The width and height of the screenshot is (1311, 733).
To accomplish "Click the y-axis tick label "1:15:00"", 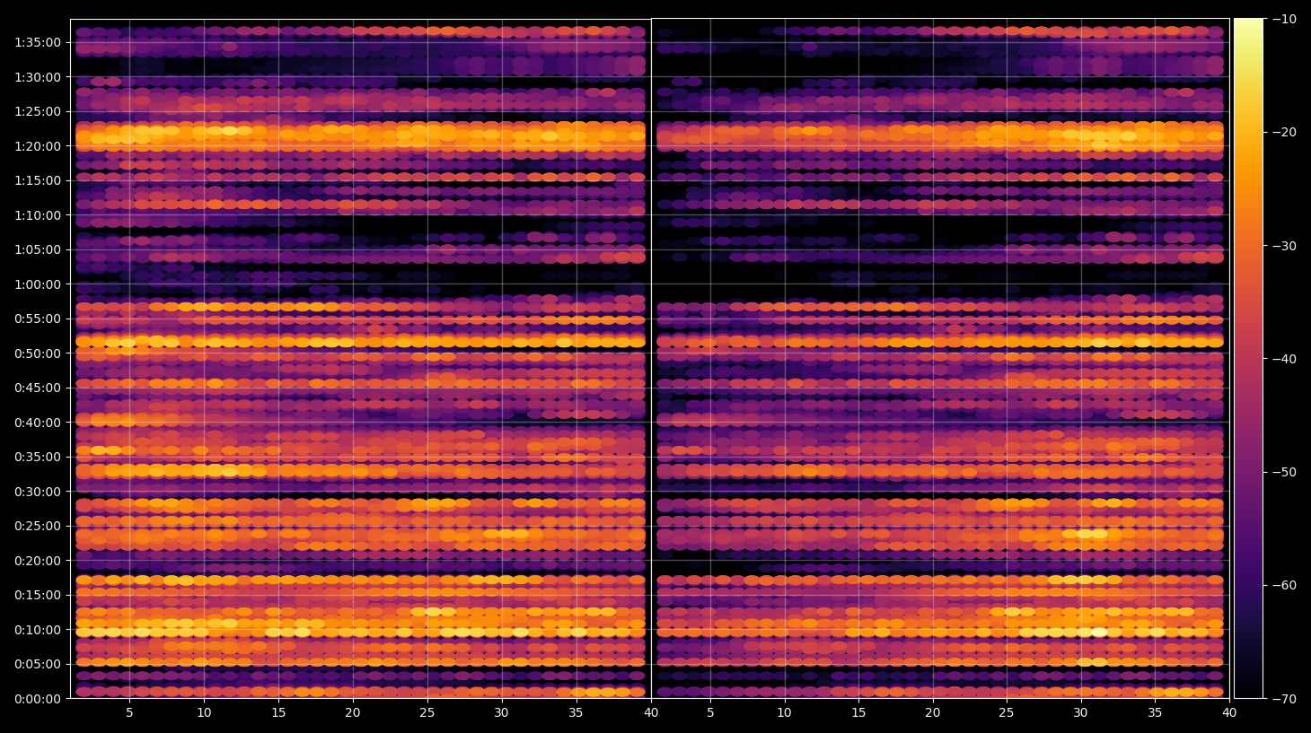I will tap(38, 180).
